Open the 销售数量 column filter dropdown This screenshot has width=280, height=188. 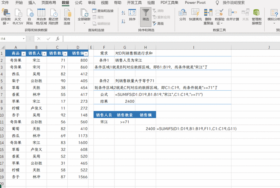(65, 54)
